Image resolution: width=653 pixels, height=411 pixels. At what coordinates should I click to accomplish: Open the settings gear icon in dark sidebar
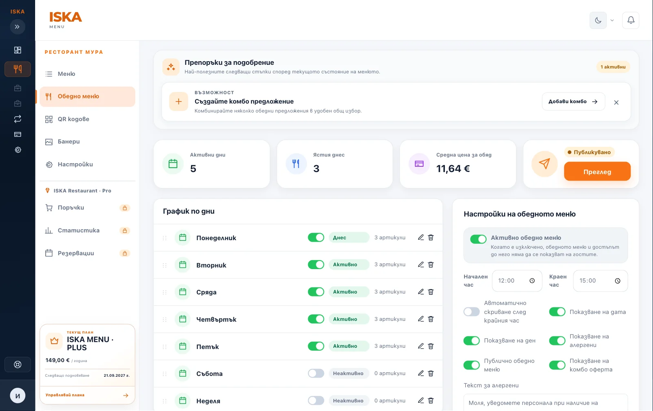pos(18,150)
